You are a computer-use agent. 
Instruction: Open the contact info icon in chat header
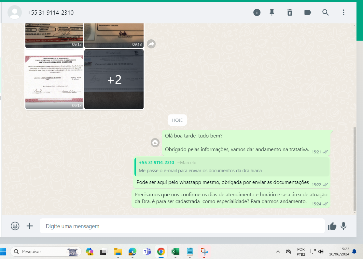(x=257, y=12)
